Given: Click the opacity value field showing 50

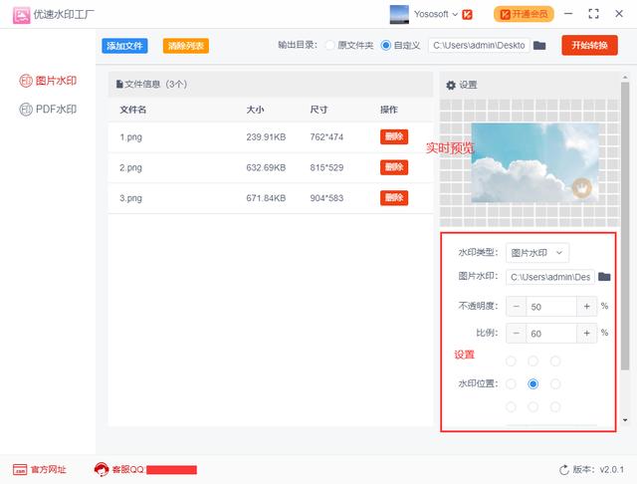Looking at the screenshot, I should point(551,307).
